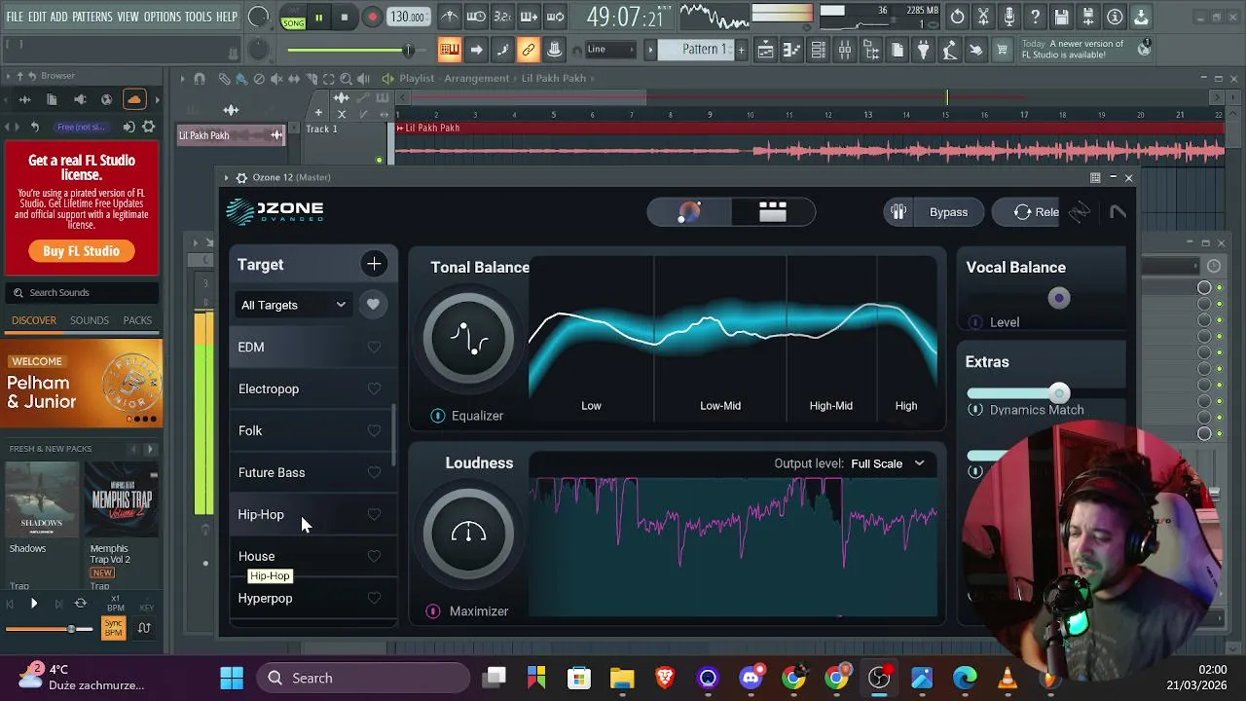
Task: Open the OPTIONS menu
Action: [162, 17]
